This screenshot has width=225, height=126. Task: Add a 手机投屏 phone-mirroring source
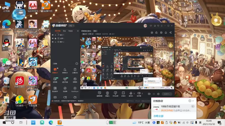pos(115,94)
